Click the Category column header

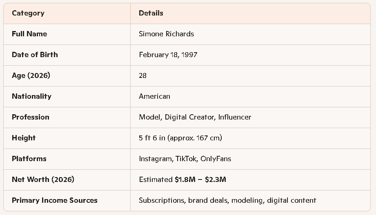pos(28,13)
